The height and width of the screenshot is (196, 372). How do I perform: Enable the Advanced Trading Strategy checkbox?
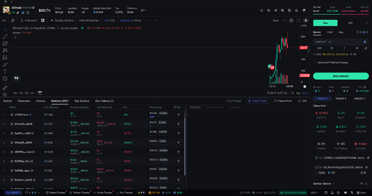(x=315, y=62)
